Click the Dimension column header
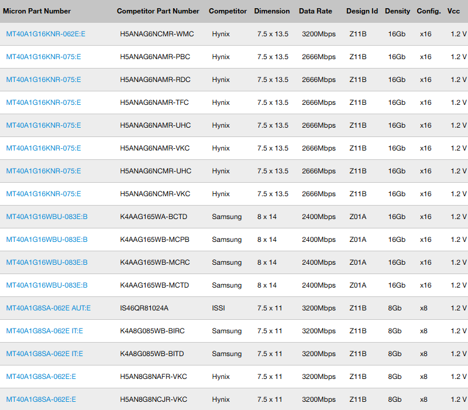The height and width of the screenshot is (410, 468). [x=272, y=11]
